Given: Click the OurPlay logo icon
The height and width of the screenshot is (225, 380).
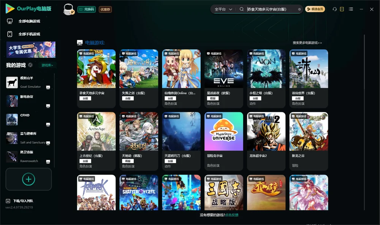Looking at the screenshot, I should (x=10, y=9).
